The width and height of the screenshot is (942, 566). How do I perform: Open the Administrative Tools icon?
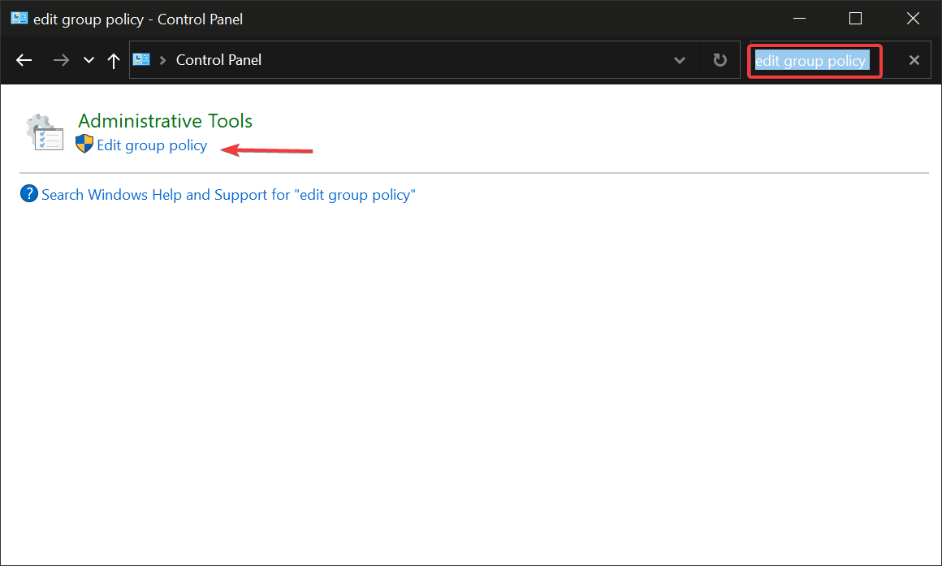pos(45,132)
